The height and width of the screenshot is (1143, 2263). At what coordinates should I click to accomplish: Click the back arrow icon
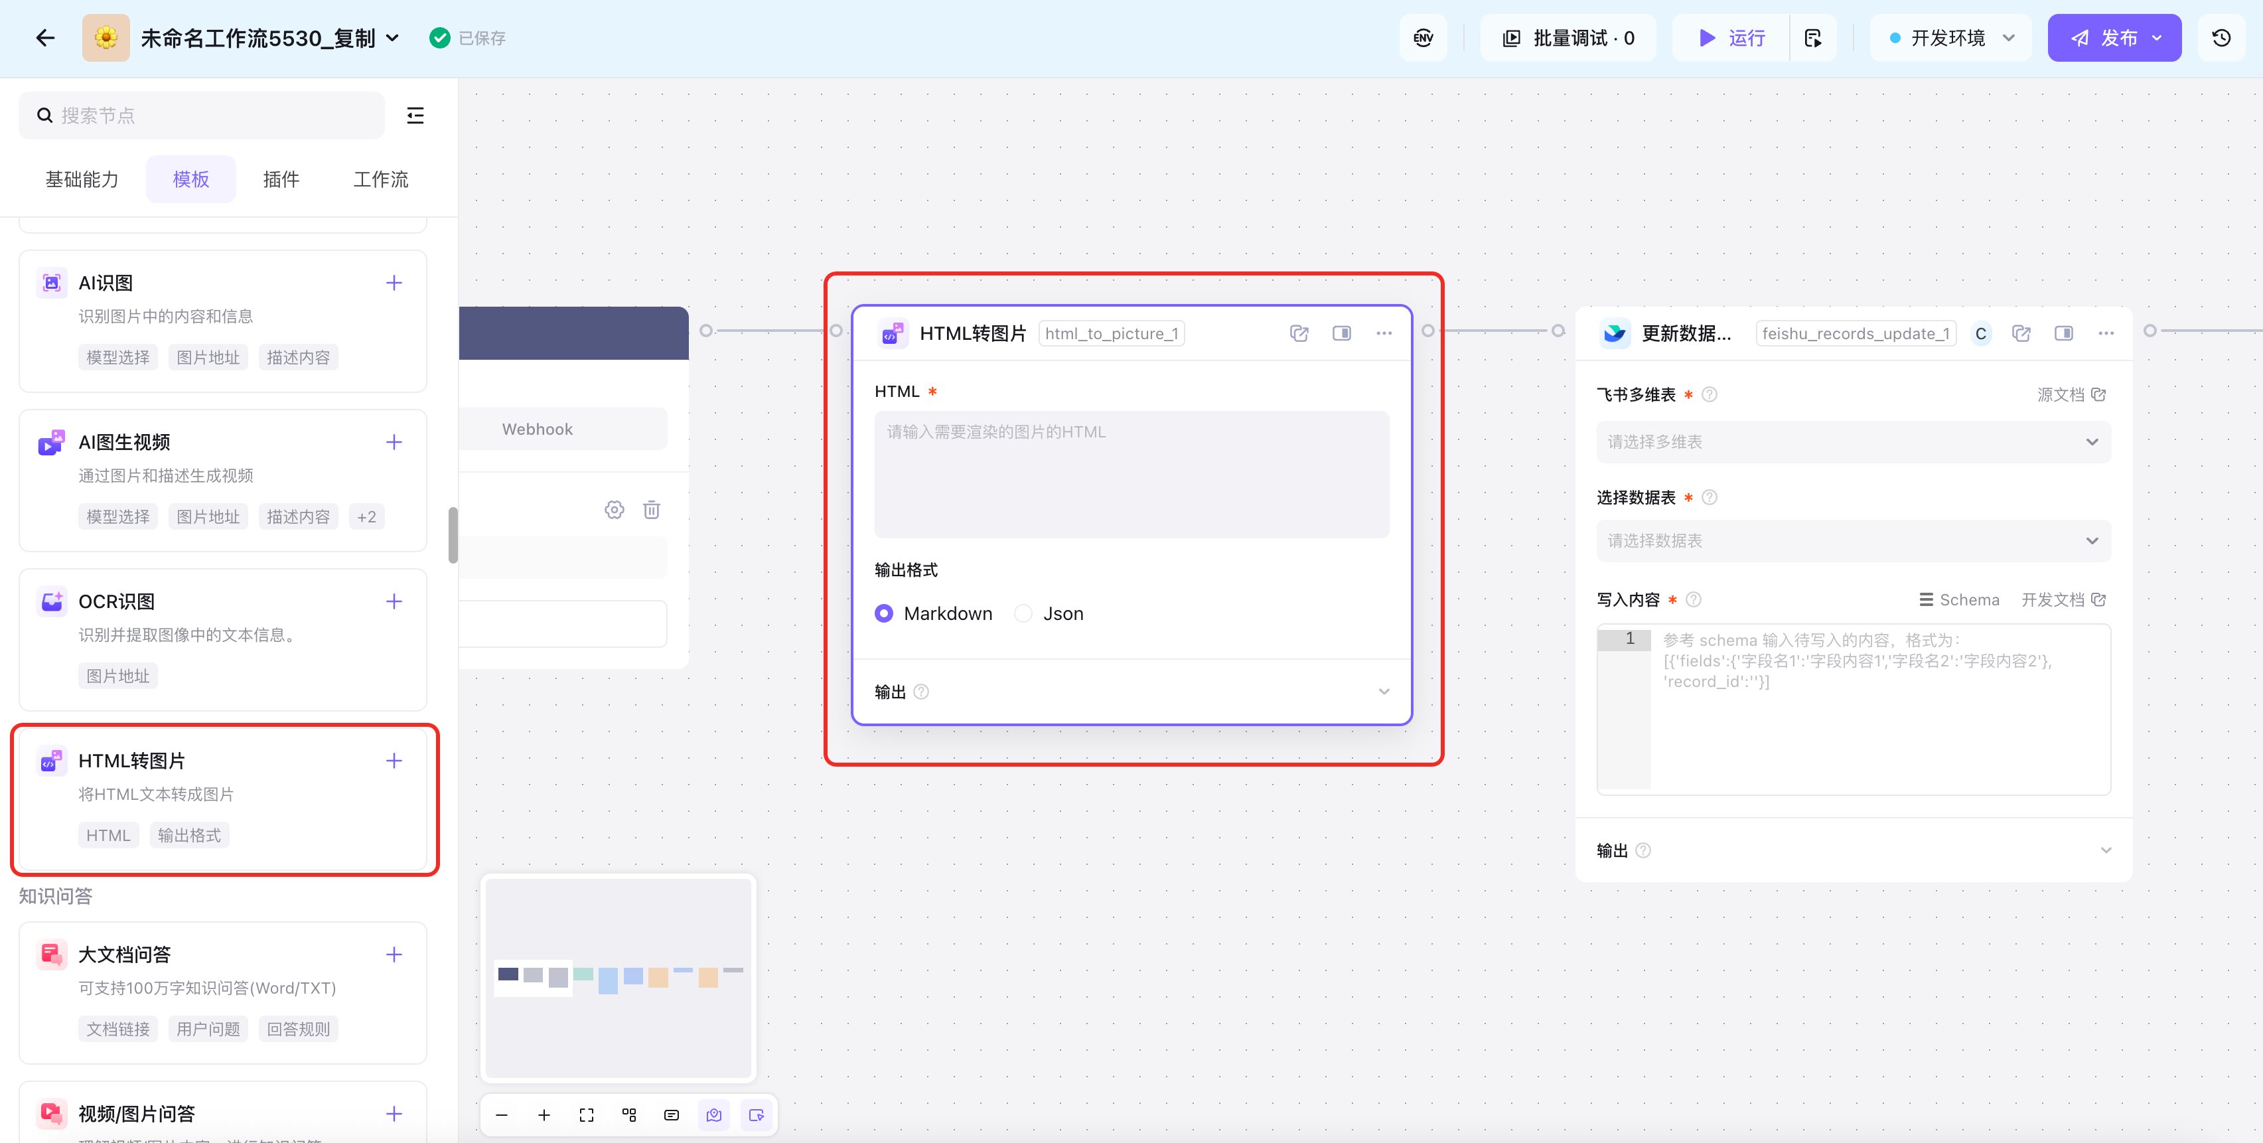point(46,38)
